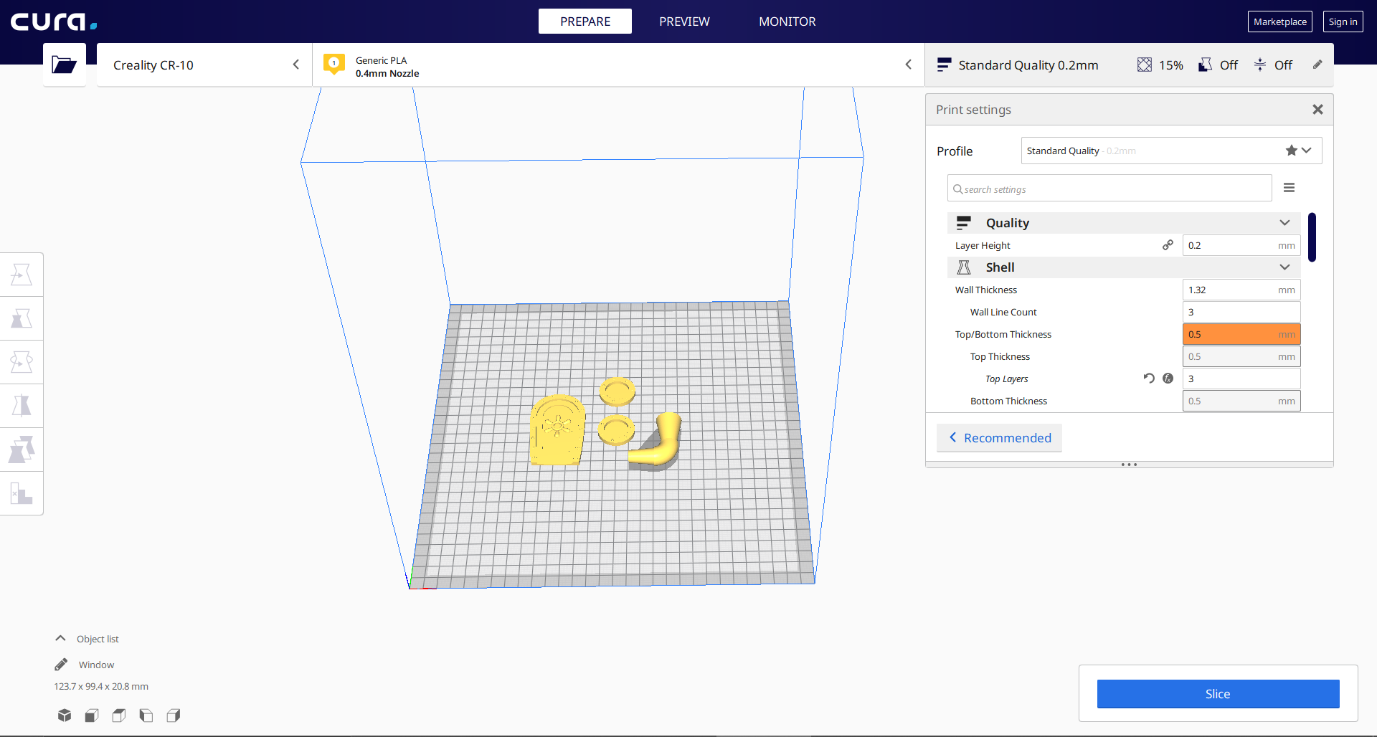Click the 123.7 x 99.4 x 20.8 mm dimensions
This screenshot has height=737, width=1377.
(101, 686)
